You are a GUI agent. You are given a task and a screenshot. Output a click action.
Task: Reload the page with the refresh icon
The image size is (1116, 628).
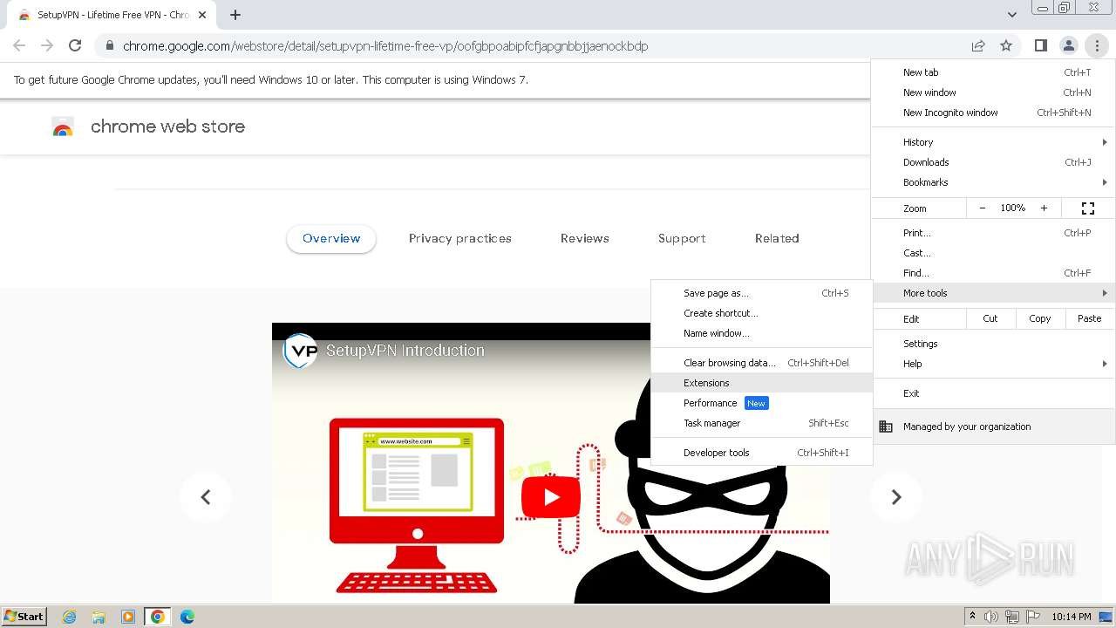pyautogui.click(x=75, y=45)
